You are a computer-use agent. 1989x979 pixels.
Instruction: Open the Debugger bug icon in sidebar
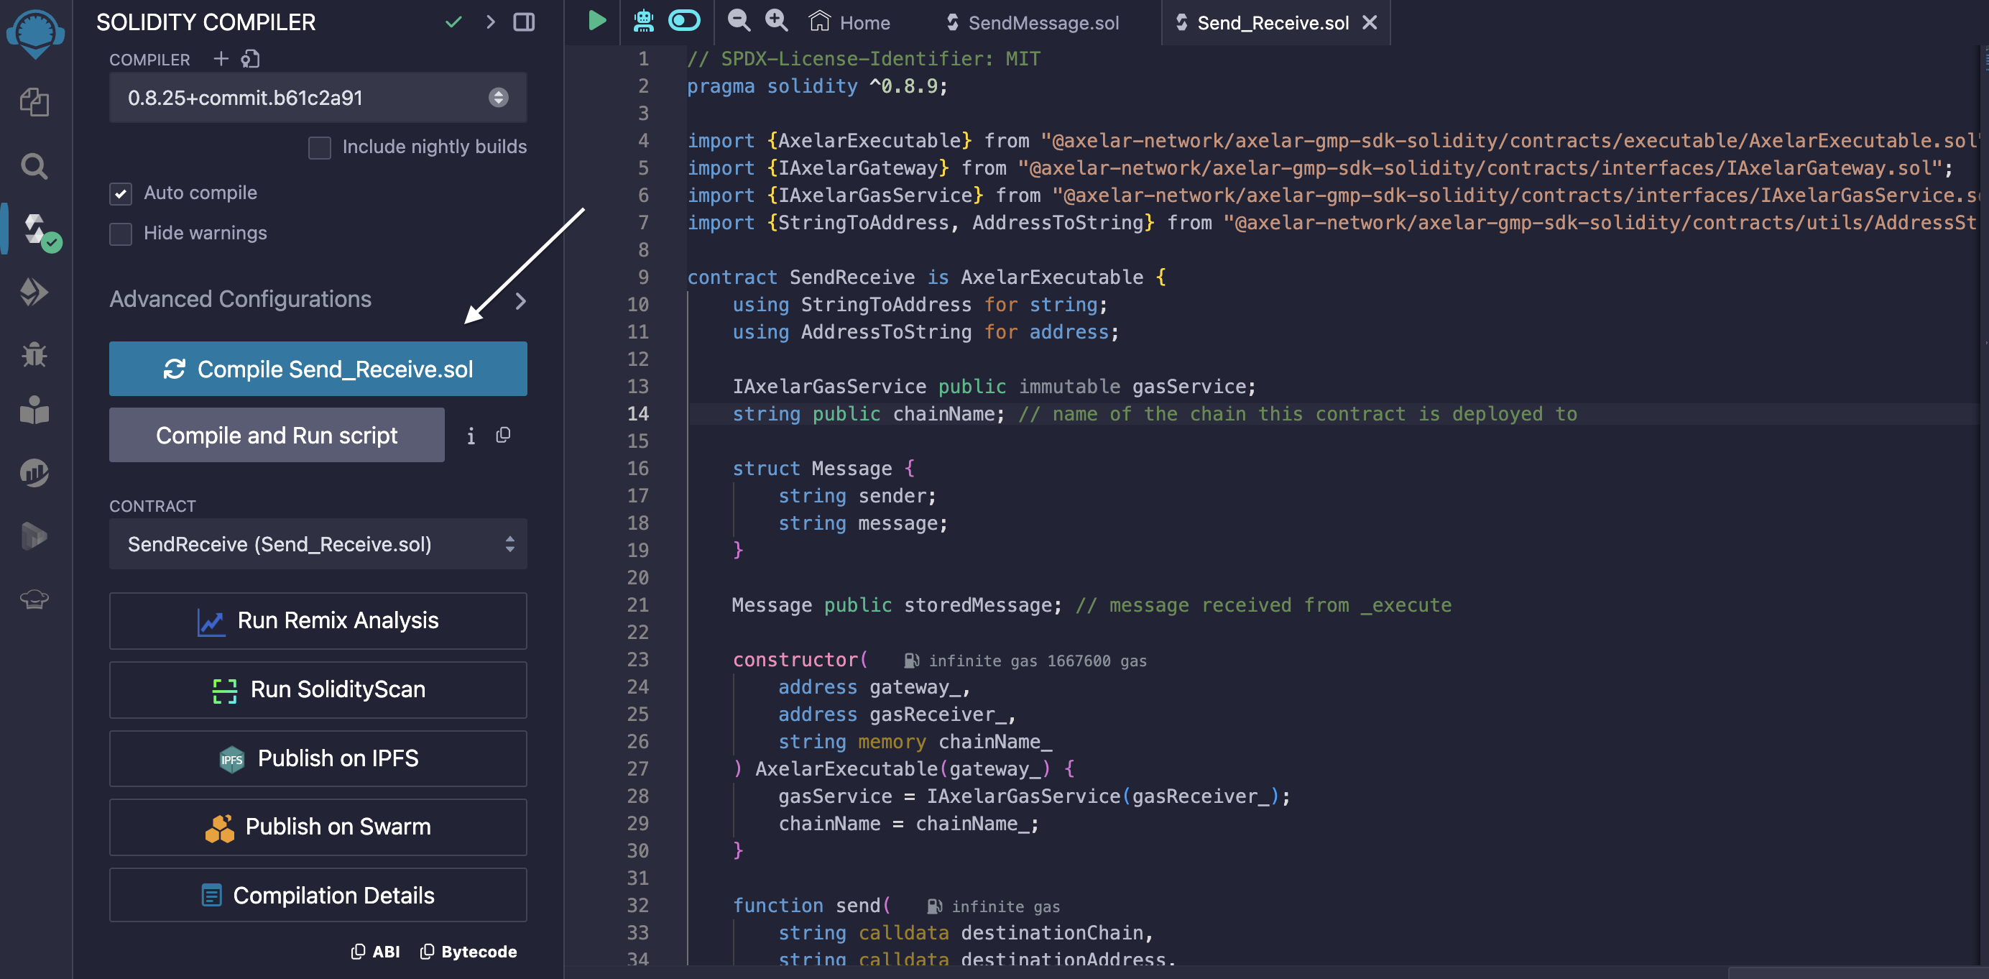(34, 354)
